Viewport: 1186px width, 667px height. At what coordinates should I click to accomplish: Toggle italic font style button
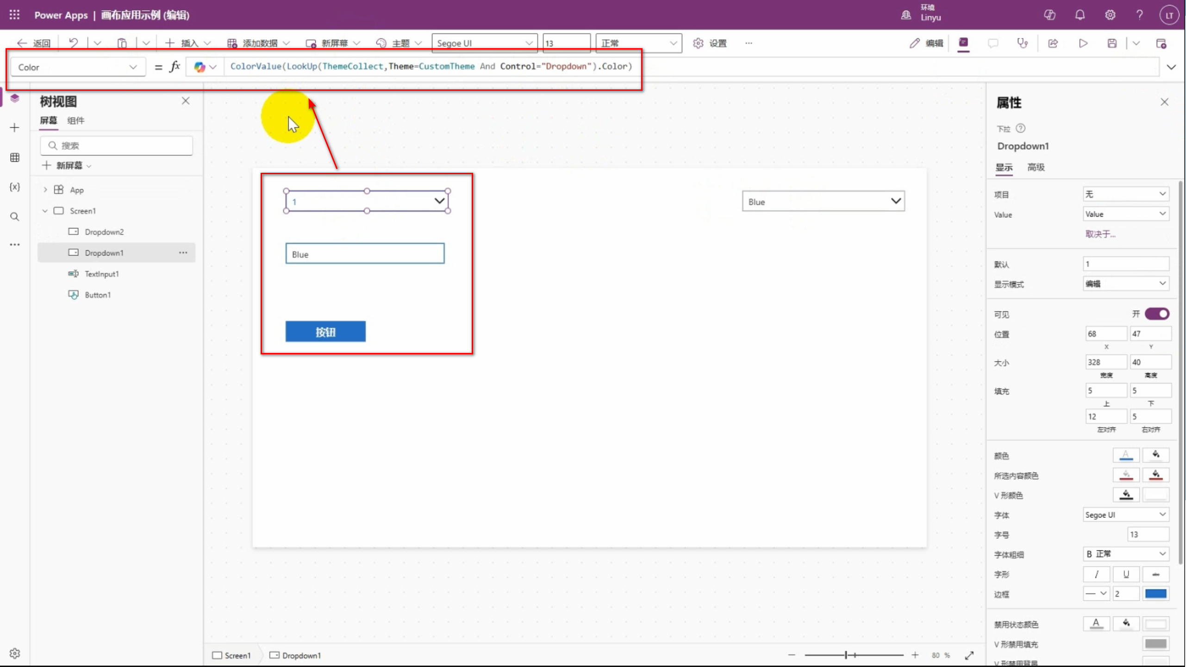click(1096, 574)
